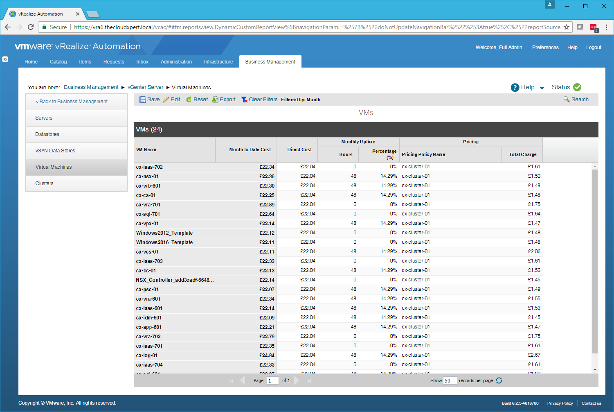This screenshot has width=614, height=412.
Task: Select Clusters in the left sidebar
Action: click(44, 183)
